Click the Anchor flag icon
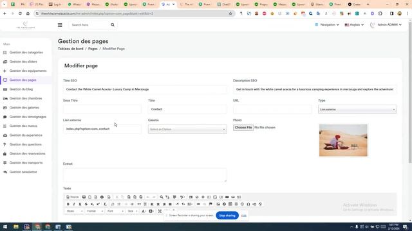The width and height of the screenshot is (412, 231). tap(211, 204)
